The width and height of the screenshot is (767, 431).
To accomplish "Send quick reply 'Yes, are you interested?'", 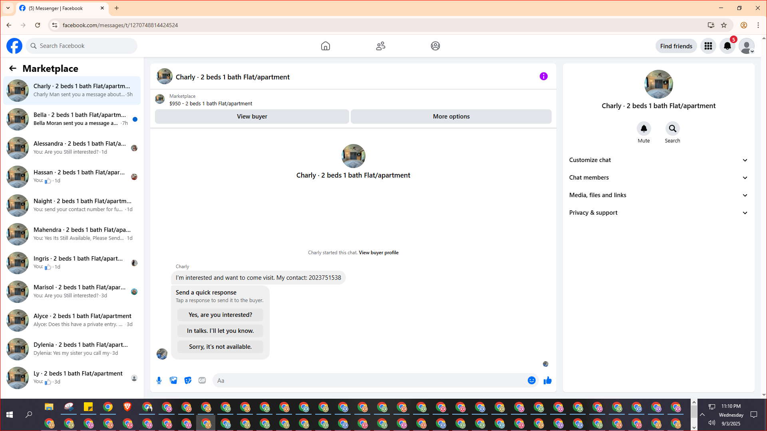I will 220,315.
